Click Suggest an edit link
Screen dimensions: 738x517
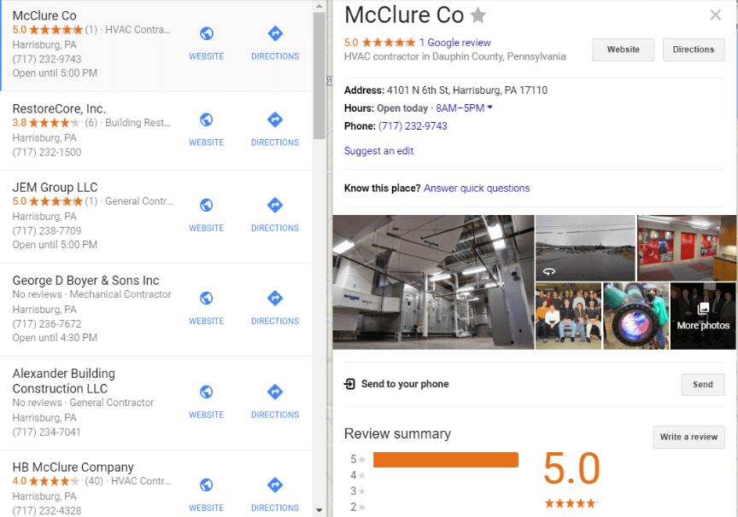379,151
